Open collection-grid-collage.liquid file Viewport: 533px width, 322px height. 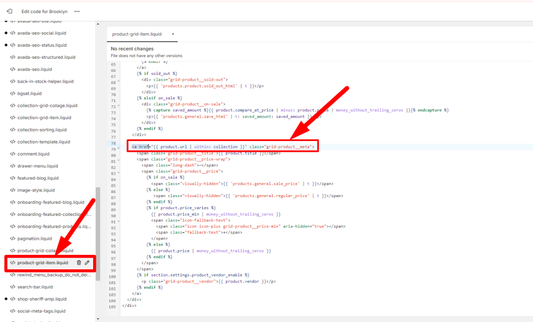point(47,105)
